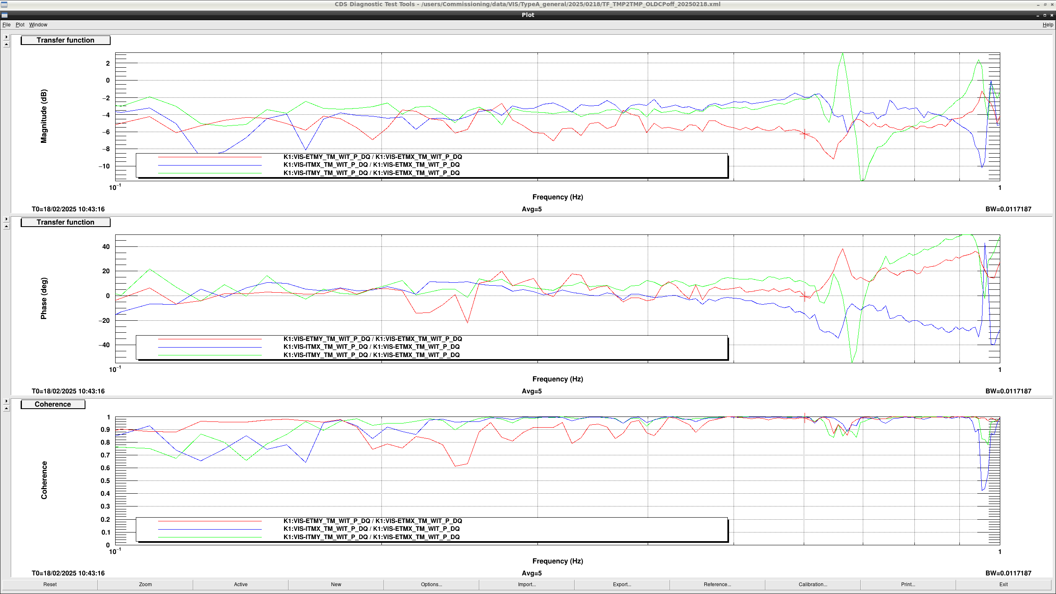Click ITMY/ETMX legend label in coherence plot

[372, 537]
